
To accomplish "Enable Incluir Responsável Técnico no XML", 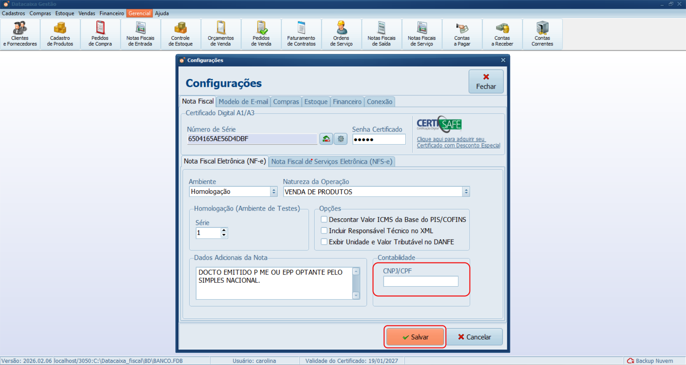I will (x=324, y=231).
